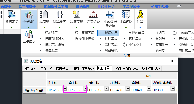Click the 梁砼等级 command
Image resolution: width=194 pixels, height=104 pixels.
(111, 45)
